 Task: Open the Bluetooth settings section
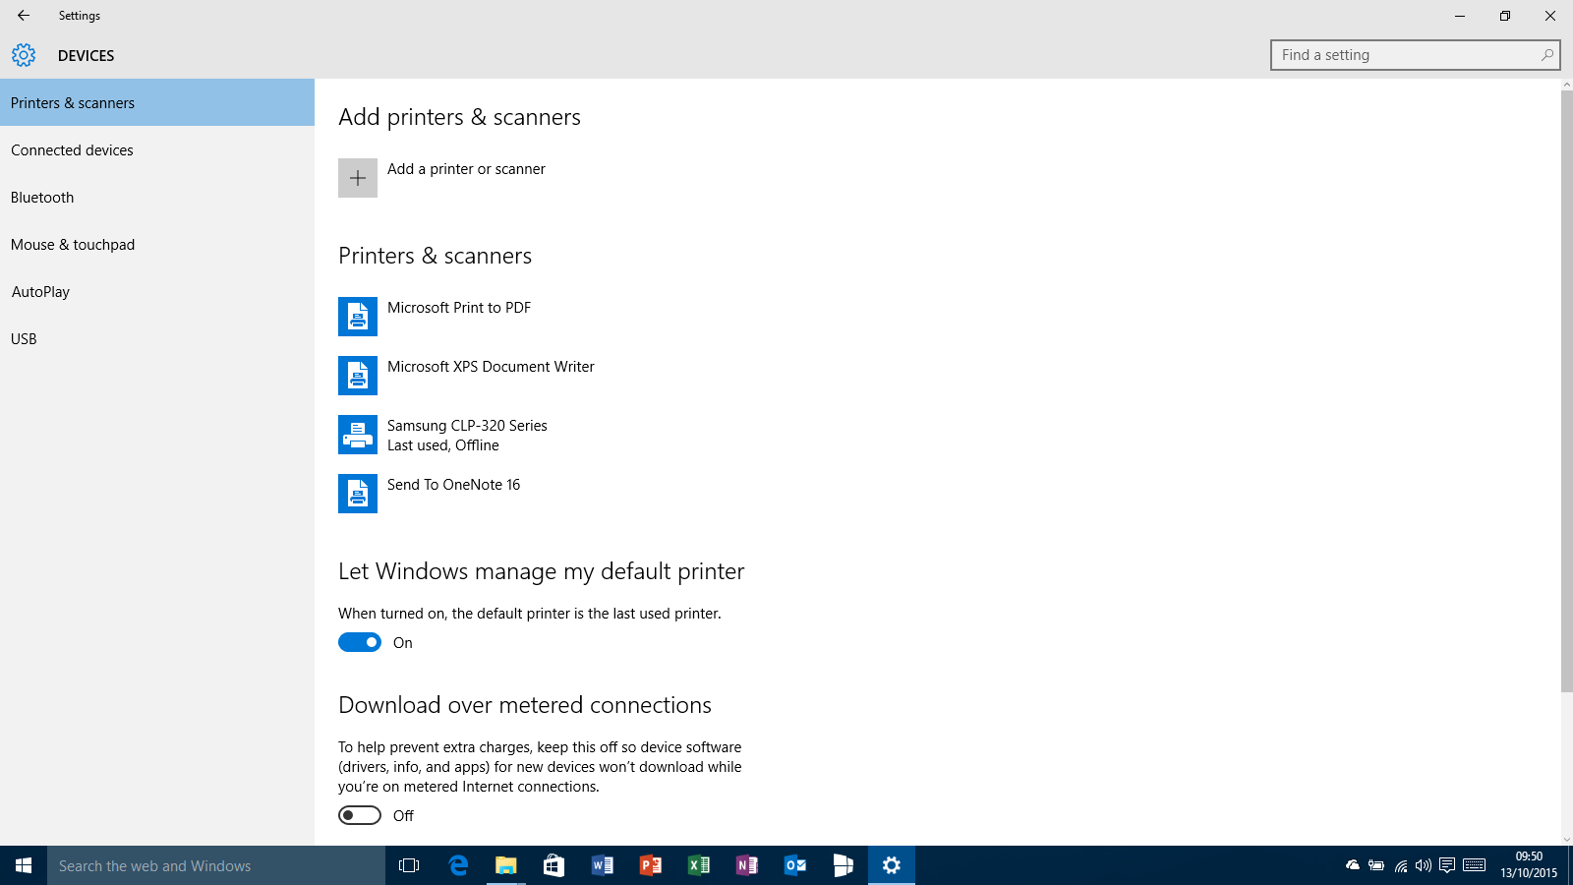pos(157,197)
